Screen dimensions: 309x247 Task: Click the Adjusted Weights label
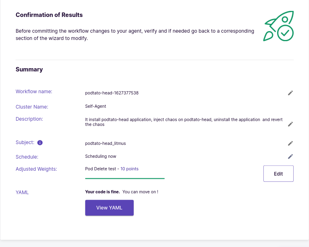pos(36,169)
